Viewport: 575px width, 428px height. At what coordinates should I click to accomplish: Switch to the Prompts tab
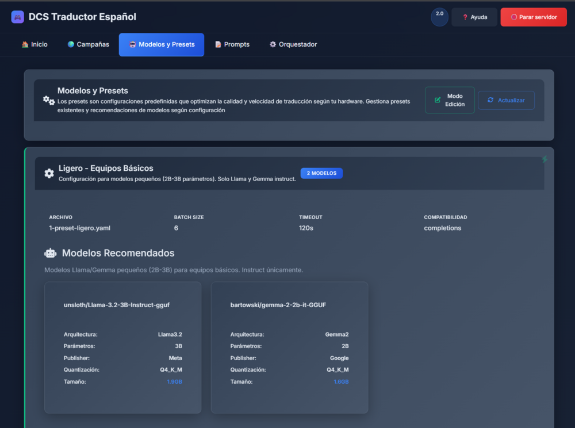coord(232,44)
